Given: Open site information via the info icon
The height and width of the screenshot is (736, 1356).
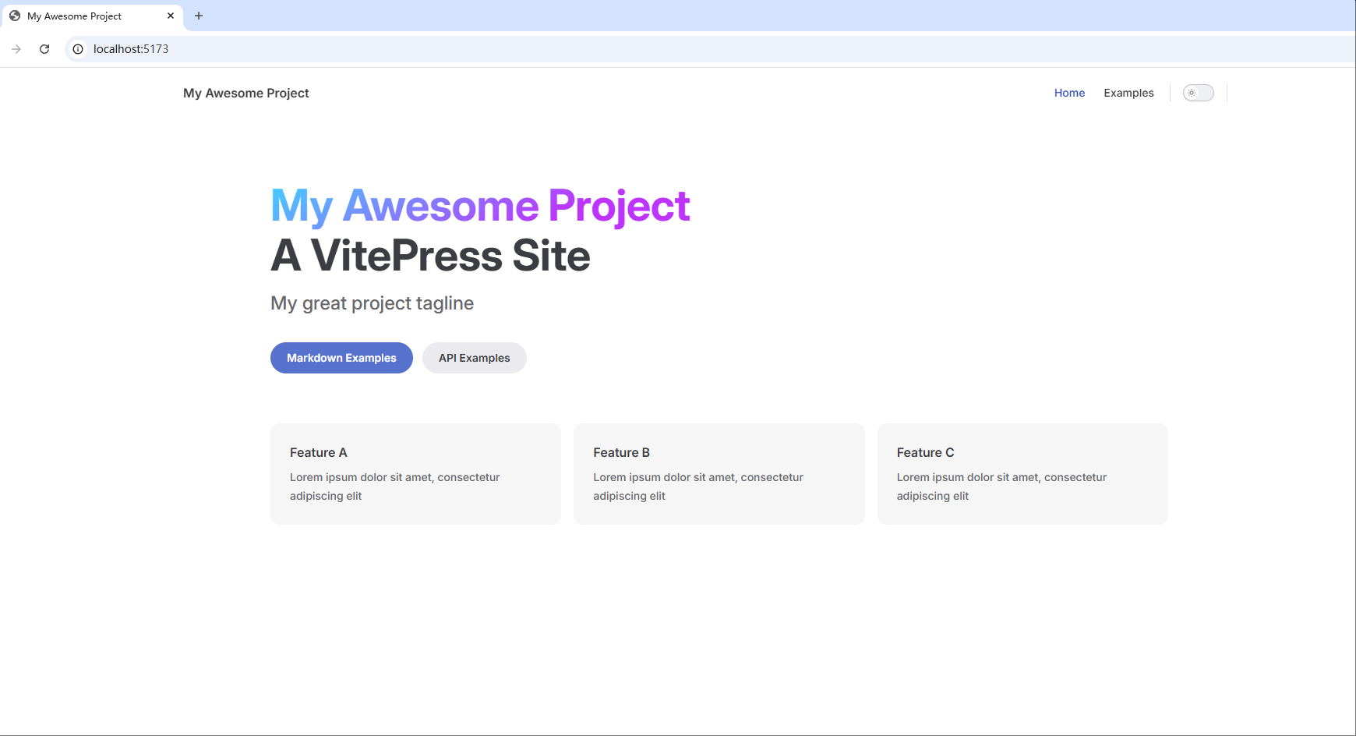Looking at the screenshot, I should [77, 48].
